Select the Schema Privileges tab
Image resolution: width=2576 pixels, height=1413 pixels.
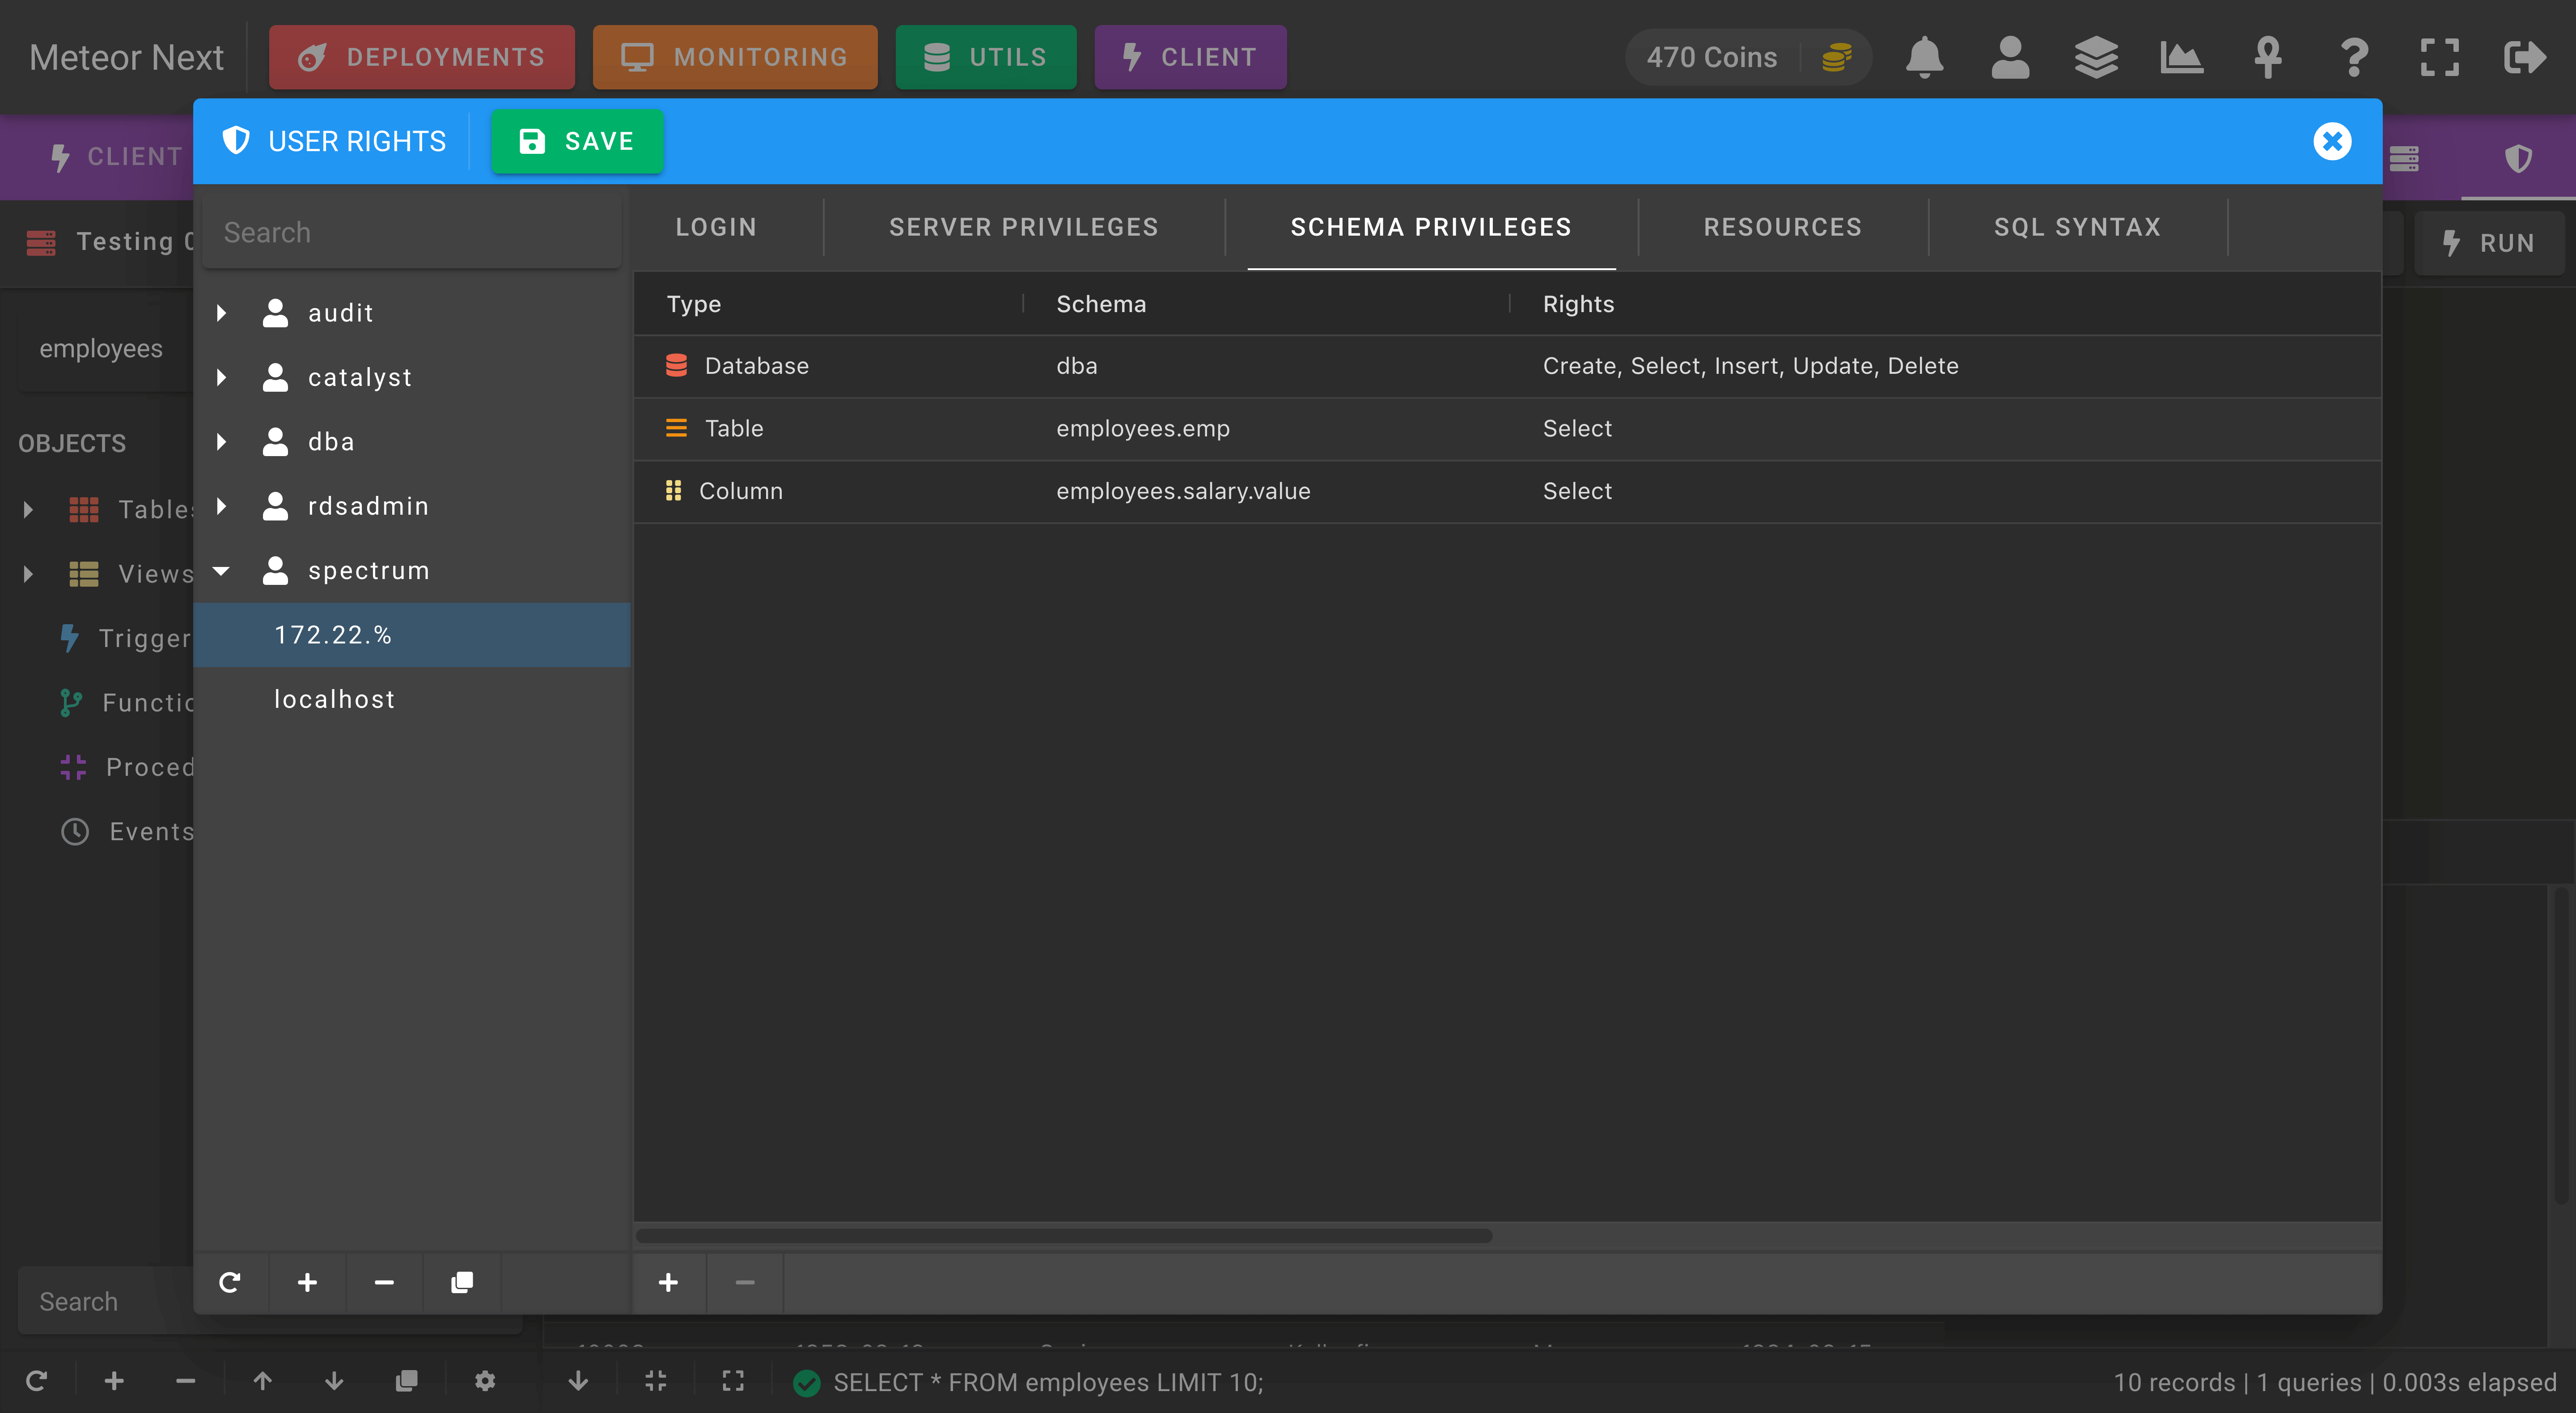[1431, 227]
